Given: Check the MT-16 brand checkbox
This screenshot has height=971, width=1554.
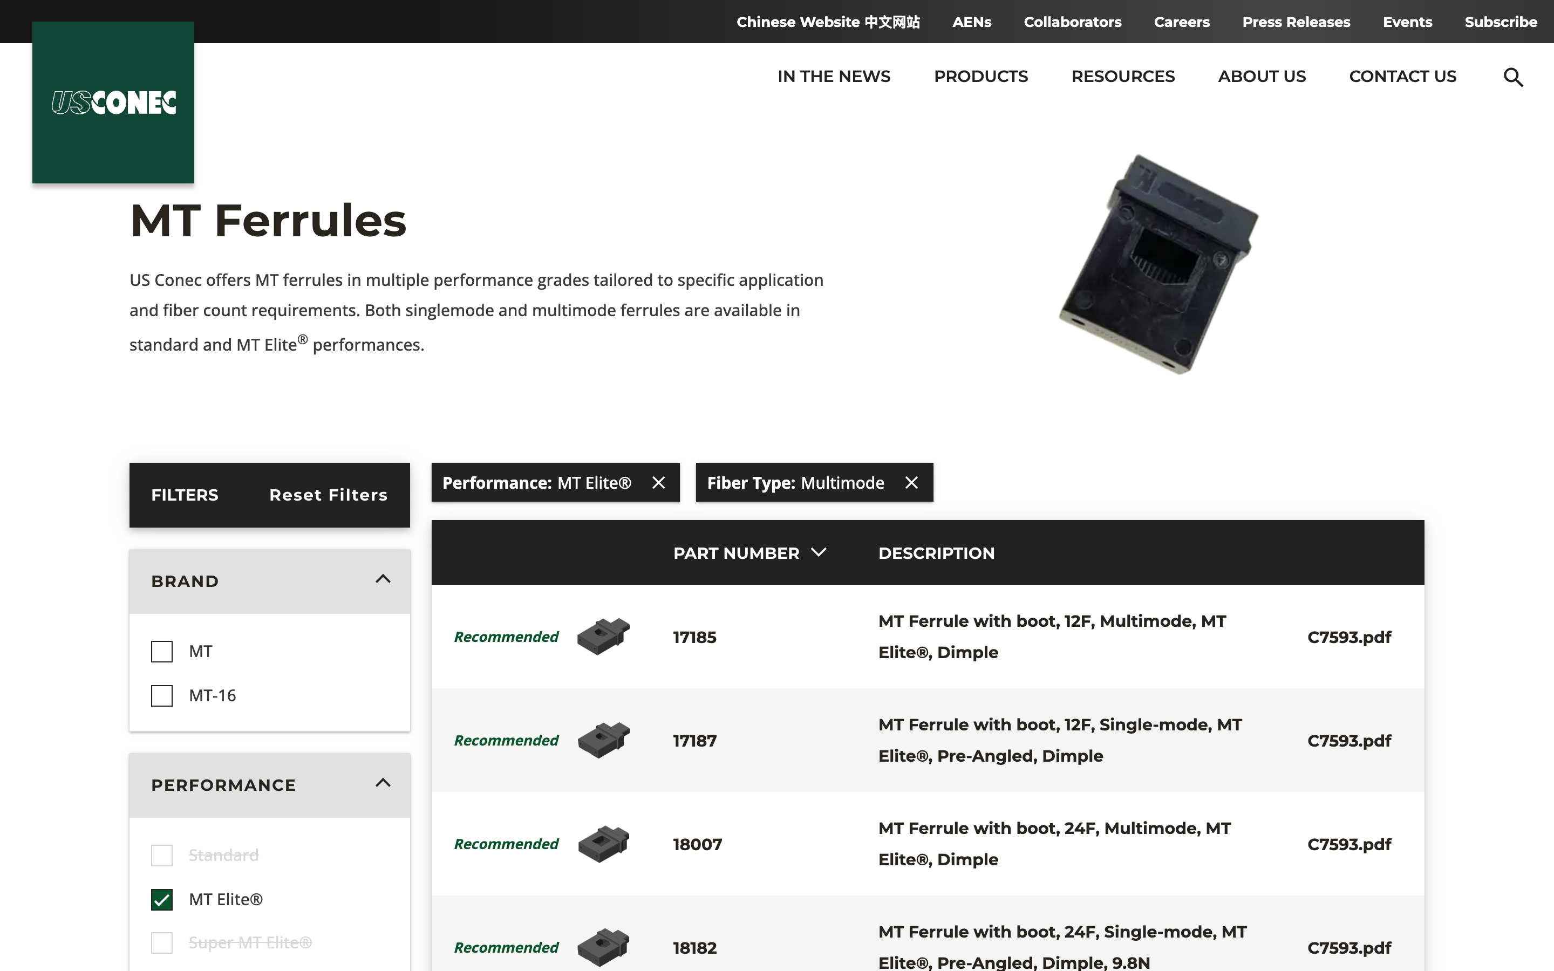Looking at the screenshot, I should 162,695.
